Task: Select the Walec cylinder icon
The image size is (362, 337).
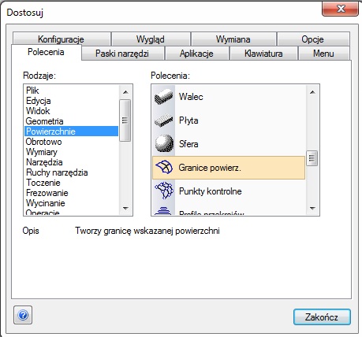Action: [163, 97]
